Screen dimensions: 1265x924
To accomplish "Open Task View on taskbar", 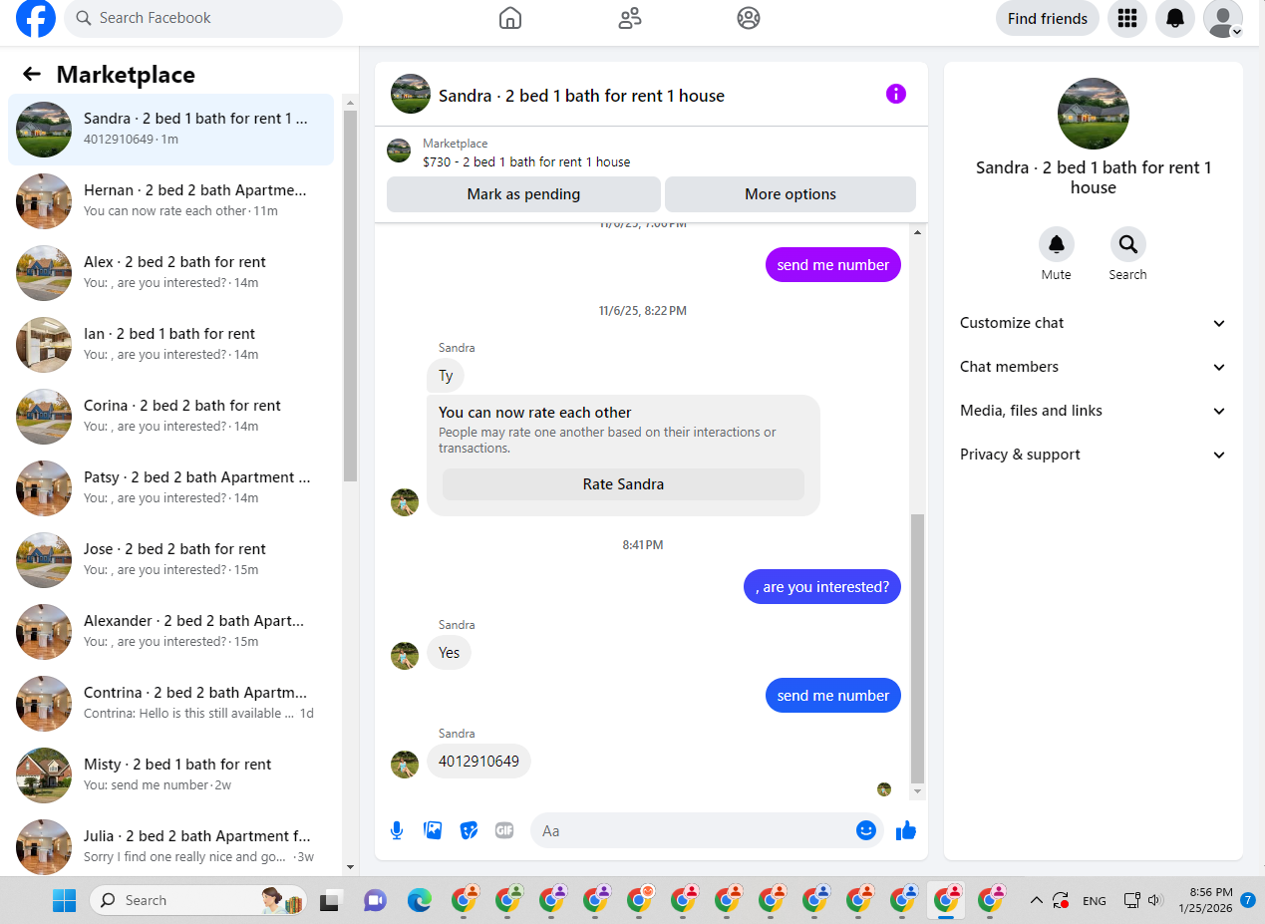I will (x=330, y=901).
